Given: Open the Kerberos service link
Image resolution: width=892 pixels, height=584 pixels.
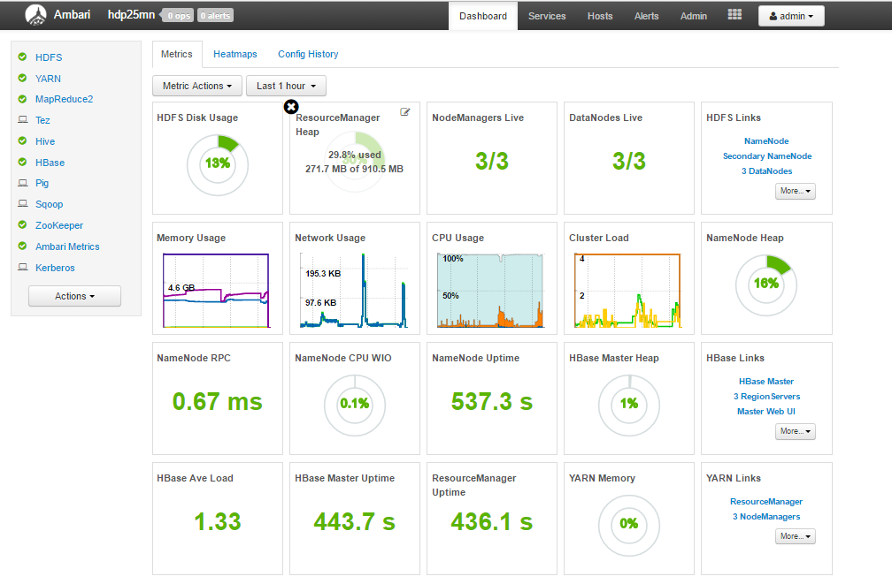Looking at the screenshot, I should tap(55, 268).
